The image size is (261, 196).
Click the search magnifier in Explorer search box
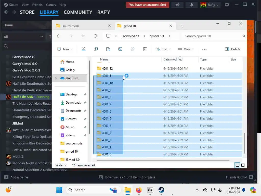[244, 36]
